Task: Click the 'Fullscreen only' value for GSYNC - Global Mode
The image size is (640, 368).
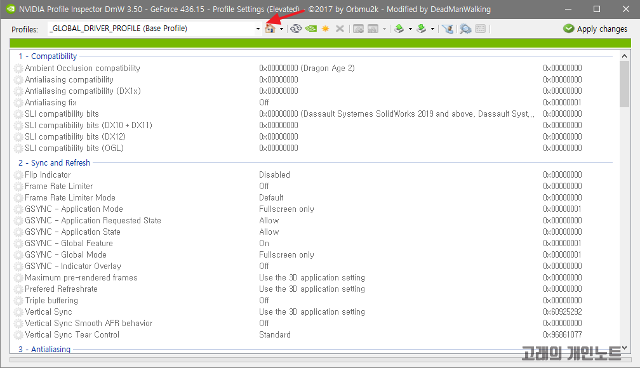Action: (286, 254)
